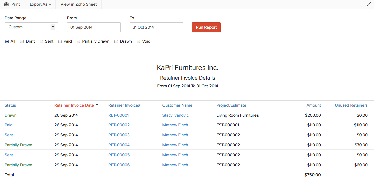
Task: Click the $70.00 unused retainers value
Action: (361, 145)
